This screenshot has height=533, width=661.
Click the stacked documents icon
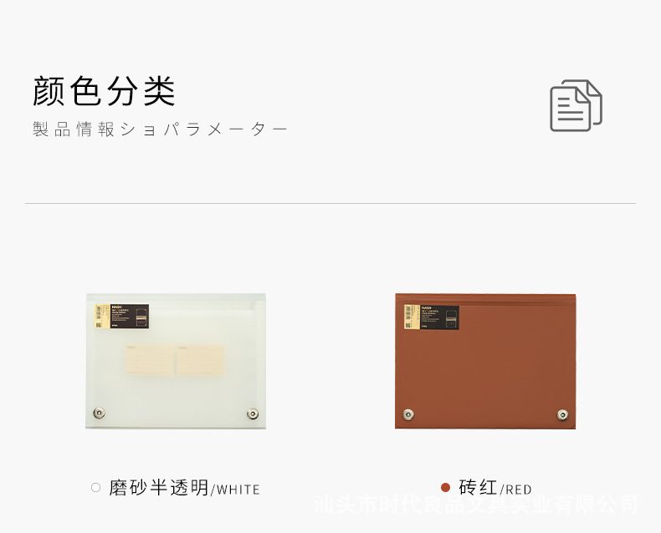click(576, 105)
